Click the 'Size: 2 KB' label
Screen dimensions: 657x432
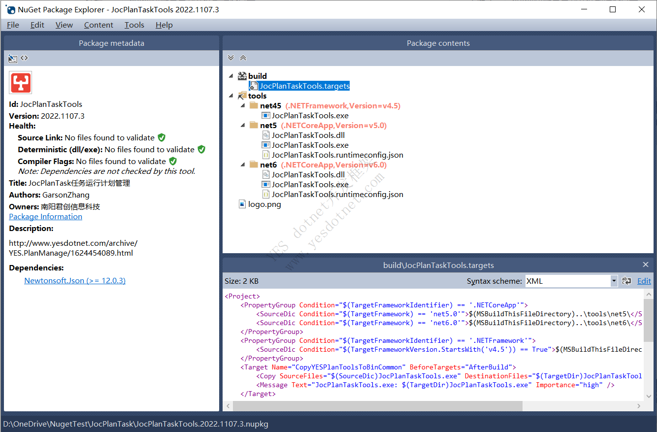point(241,281)
